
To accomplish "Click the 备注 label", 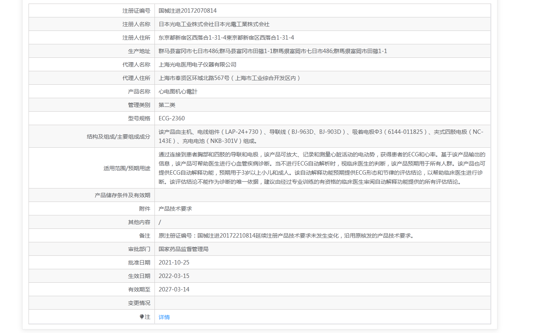I will pyautogui.click(x=145, y=236).
